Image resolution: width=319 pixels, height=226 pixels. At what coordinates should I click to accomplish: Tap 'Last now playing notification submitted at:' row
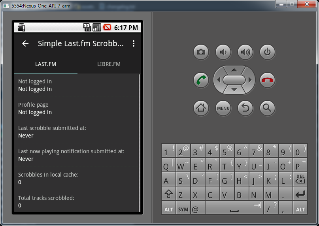click(77, 155)
